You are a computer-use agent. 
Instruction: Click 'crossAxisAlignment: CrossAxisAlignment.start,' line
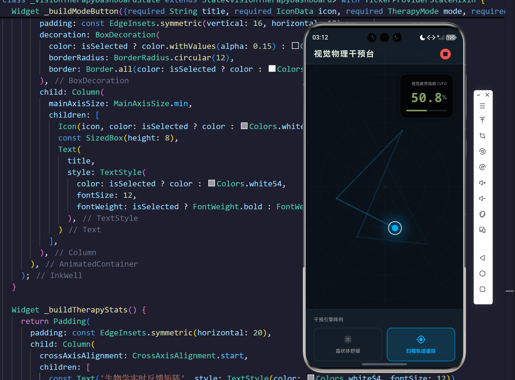click(144, 356)
